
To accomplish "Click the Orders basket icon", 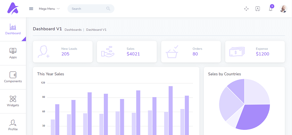I will 172,52.
